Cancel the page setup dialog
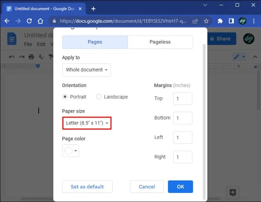The image size is (261, 202). click(147, 186)
